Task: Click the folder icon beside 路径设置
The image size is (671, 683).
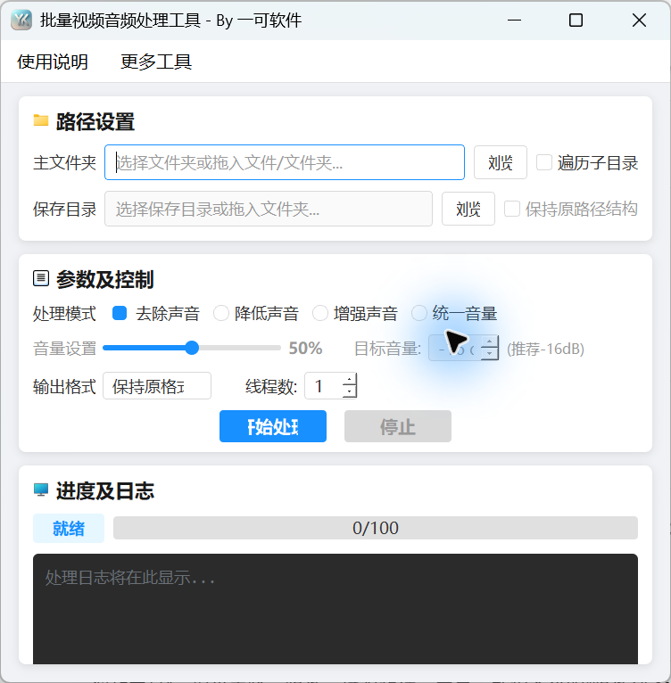Action: (41, 120)
